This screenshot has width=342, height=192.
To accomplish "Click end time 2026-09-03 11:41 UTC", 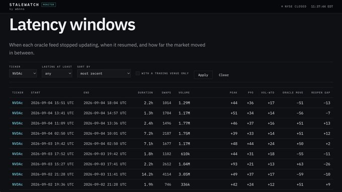I will [x=105, y=174].
